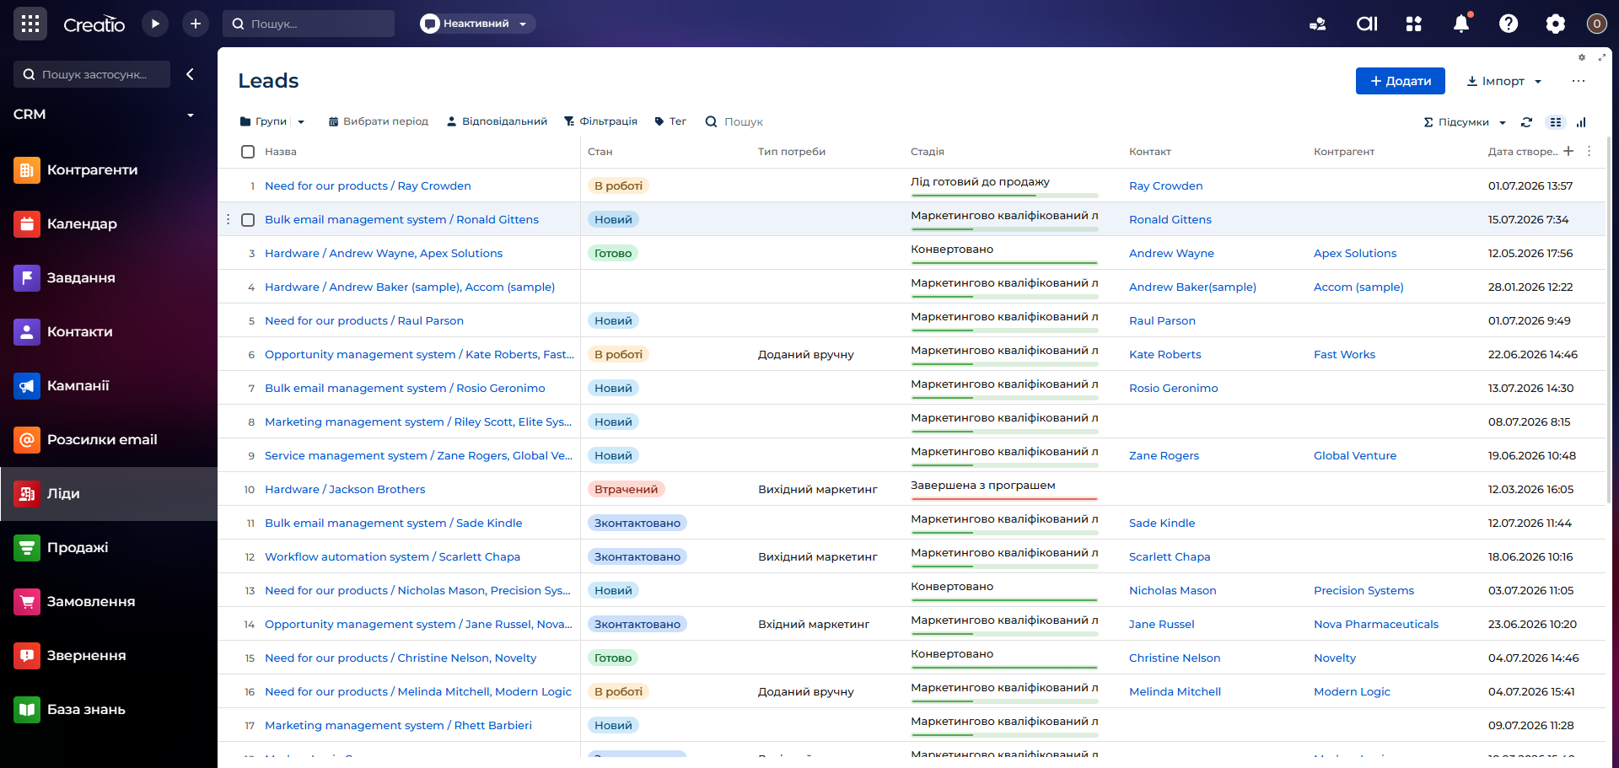
Task: Open the help question mark icon
Action: click(x=1509, y=24)
